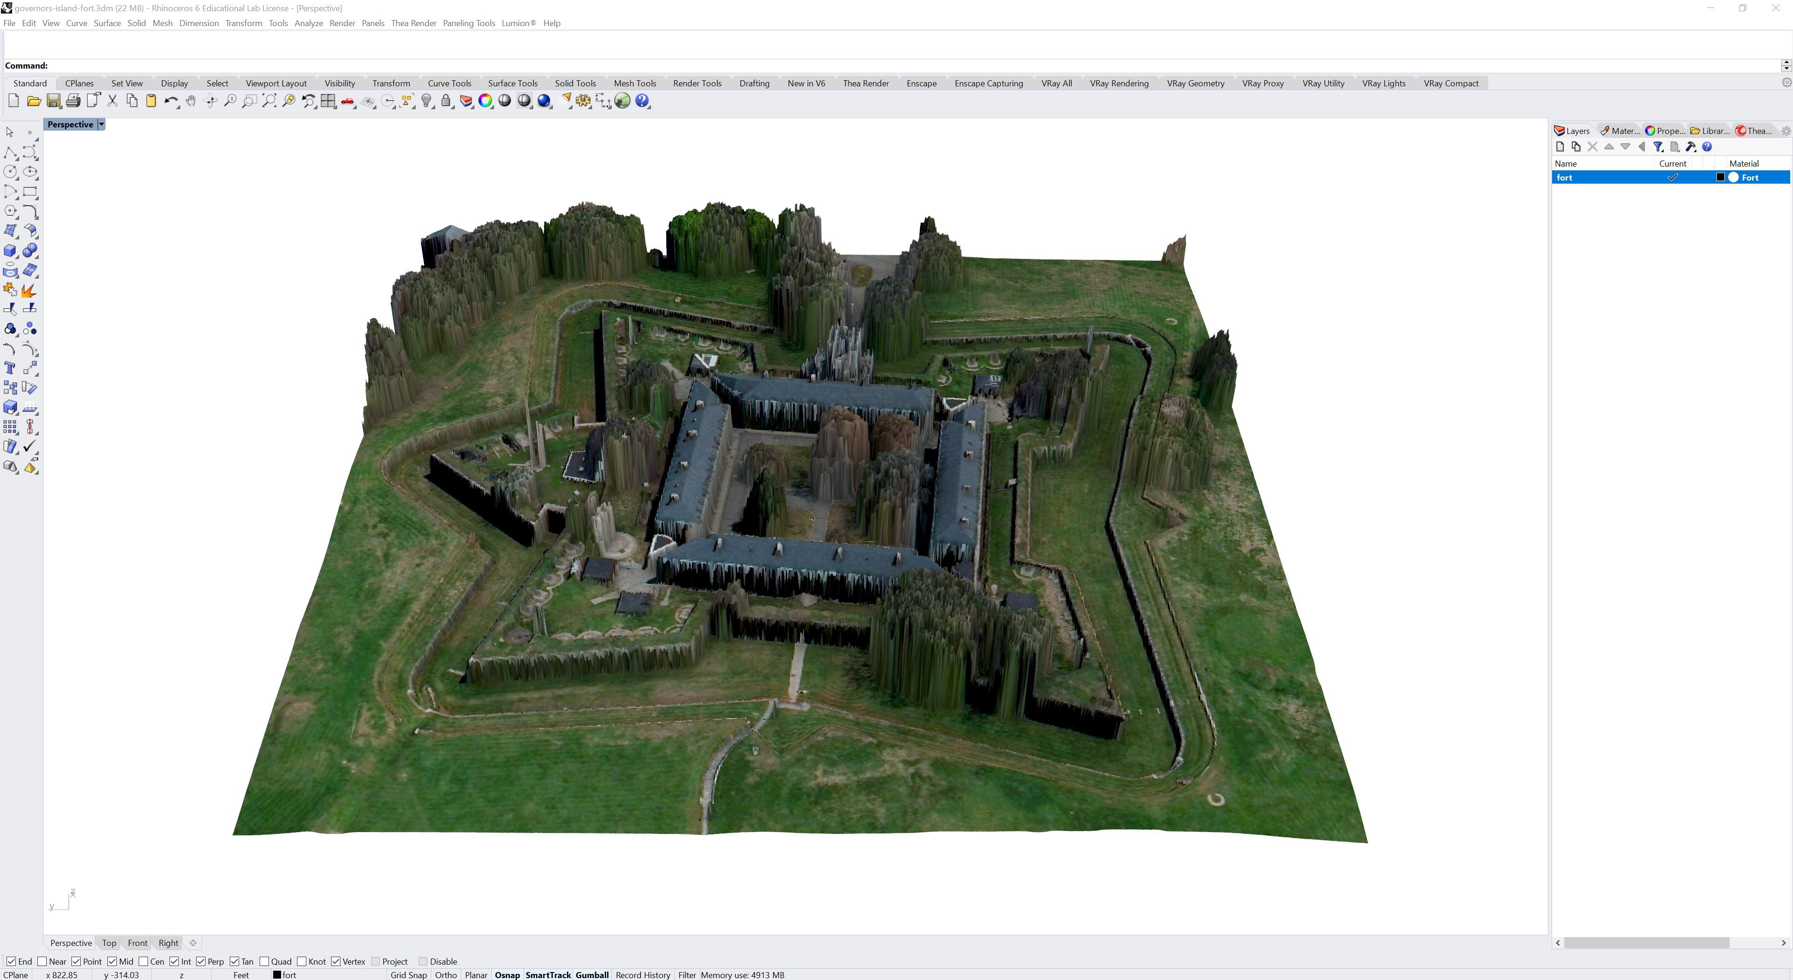Open panel options gear beside Thea tab

click(x=1786, y=131)
